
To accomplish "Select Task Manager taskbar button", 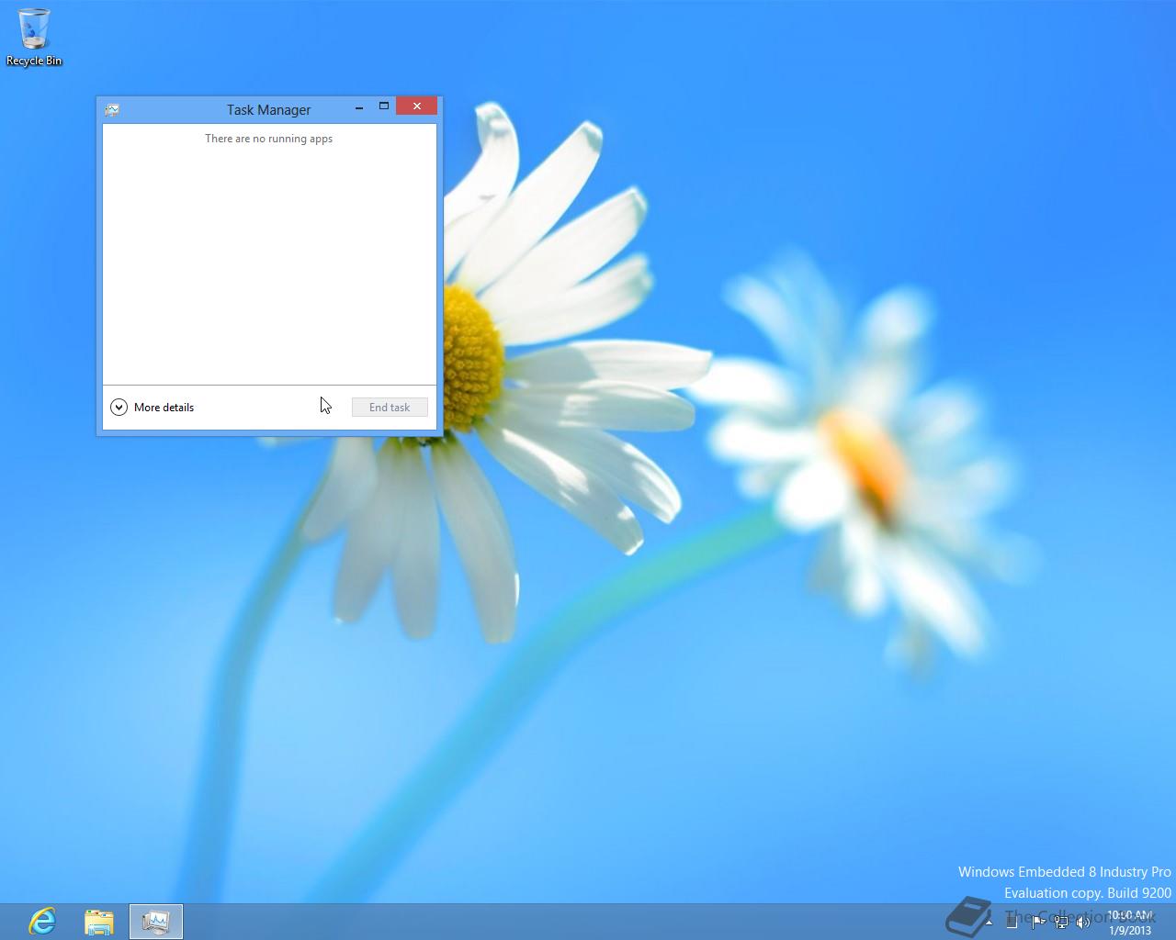I will pyautogui.click(x=156, y=922).
